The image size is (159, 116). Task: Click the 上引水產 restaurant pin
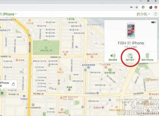coord(30,20)
